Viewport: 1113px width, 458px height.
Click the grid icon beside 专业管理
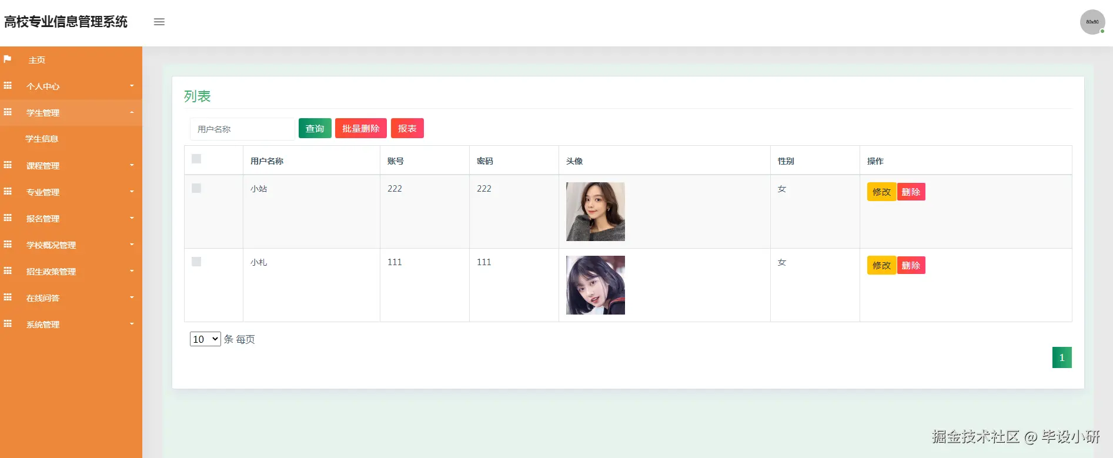point(8,192)
